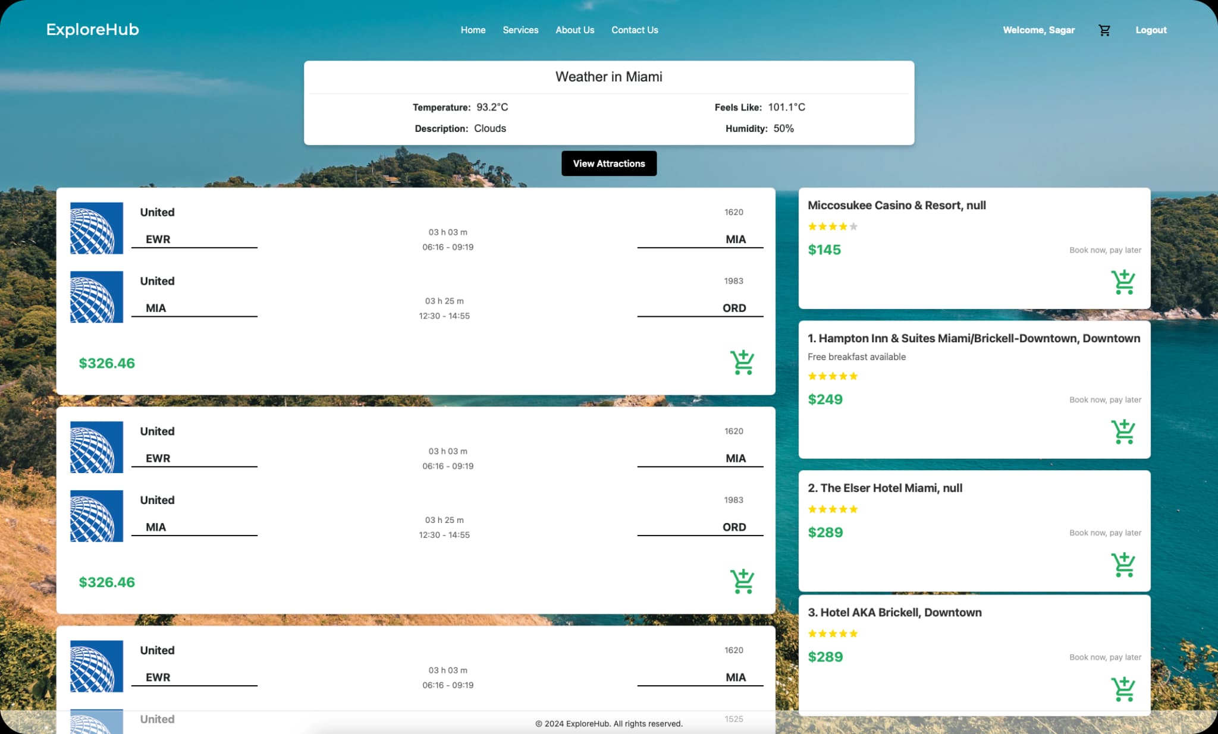The width and height of the screenshot is (1218, 734).
Task: Add Hampton Inn & Suites hotel to cart
Action: point(1123,432)
